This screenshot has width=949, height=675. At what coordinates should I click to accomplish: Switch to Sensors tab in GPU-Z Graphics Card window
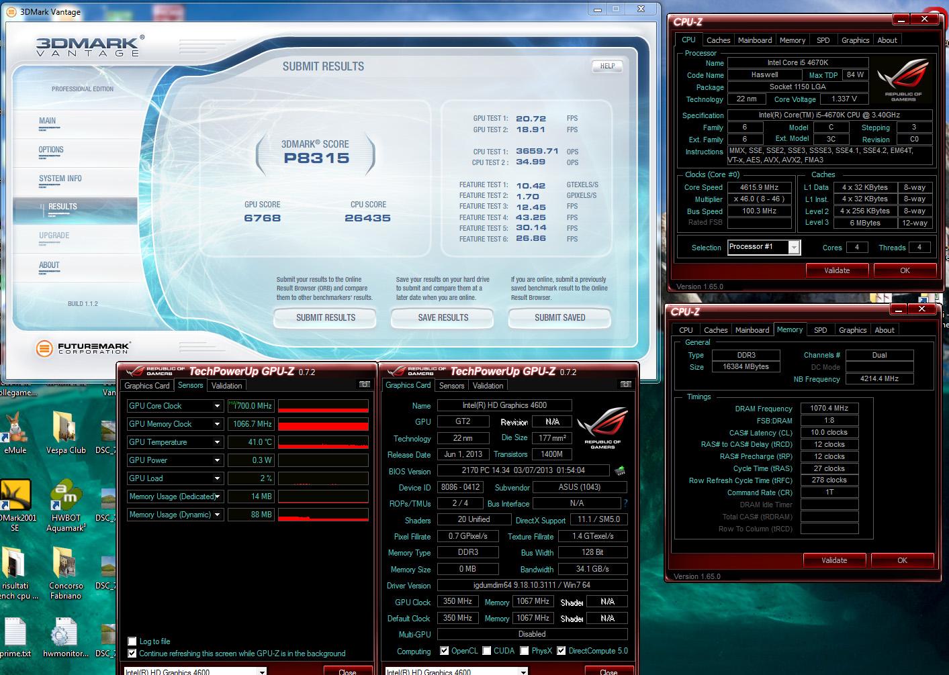coord(451,386)
